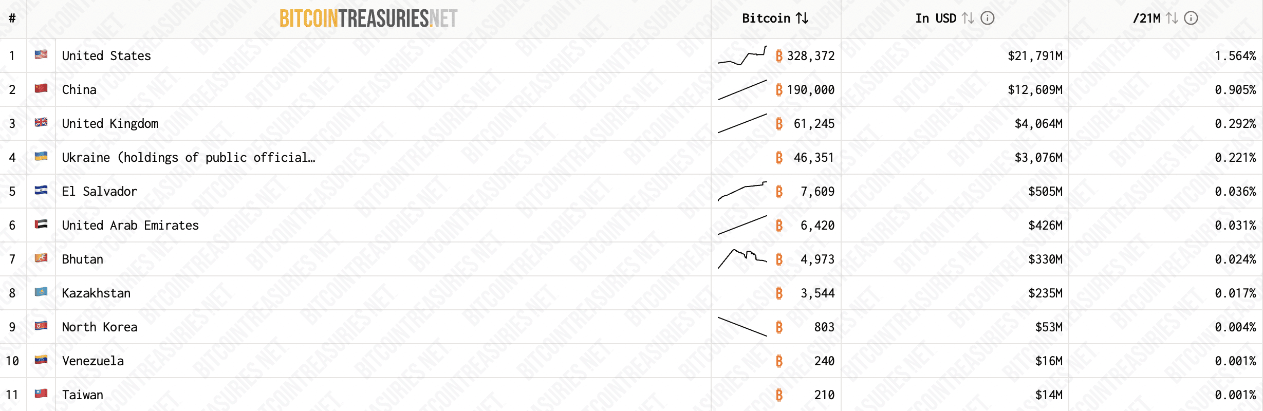The height and width of the screenshot is (411, 1263).
Task: Click the North Korea flag icon
Action: tap(41, 326)
